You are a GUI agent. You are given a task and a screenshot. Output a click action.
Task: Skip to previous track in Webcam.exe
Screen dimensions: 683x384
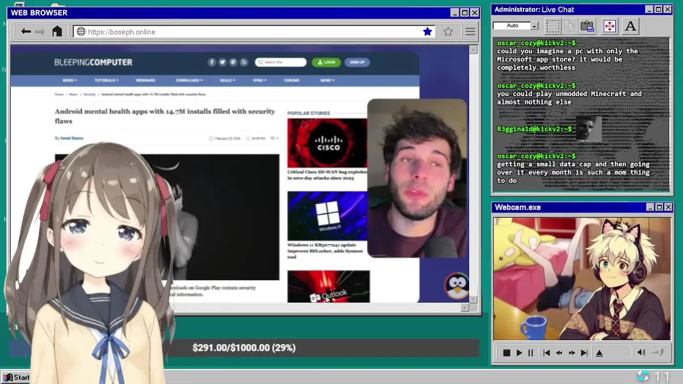coord(546,353)
